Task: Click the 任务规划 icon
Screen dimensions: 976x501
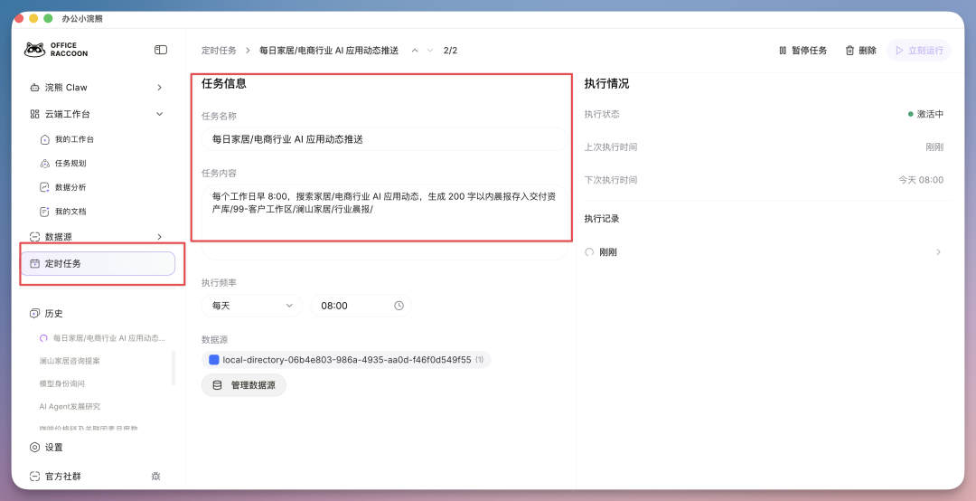Action: click(44, 164)
